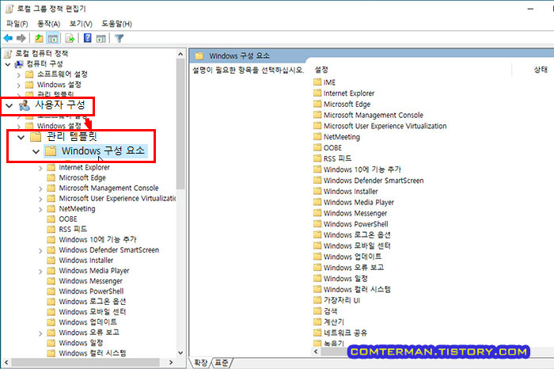Open the 도움말(H) menu
The height and width of the screenshot is (369, 554).
[x=116, y=24]
